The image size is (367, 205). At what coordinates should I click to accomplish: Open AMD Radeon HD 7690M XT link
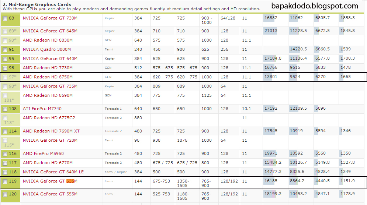click(51, 131)
